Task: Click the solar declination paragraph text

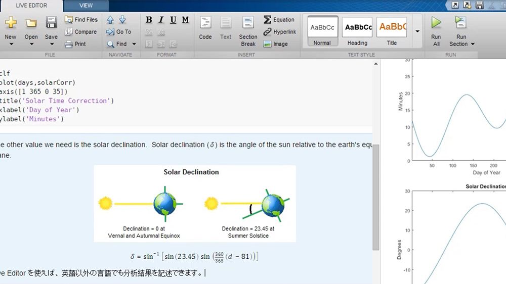Action: (x=186, y=150)
